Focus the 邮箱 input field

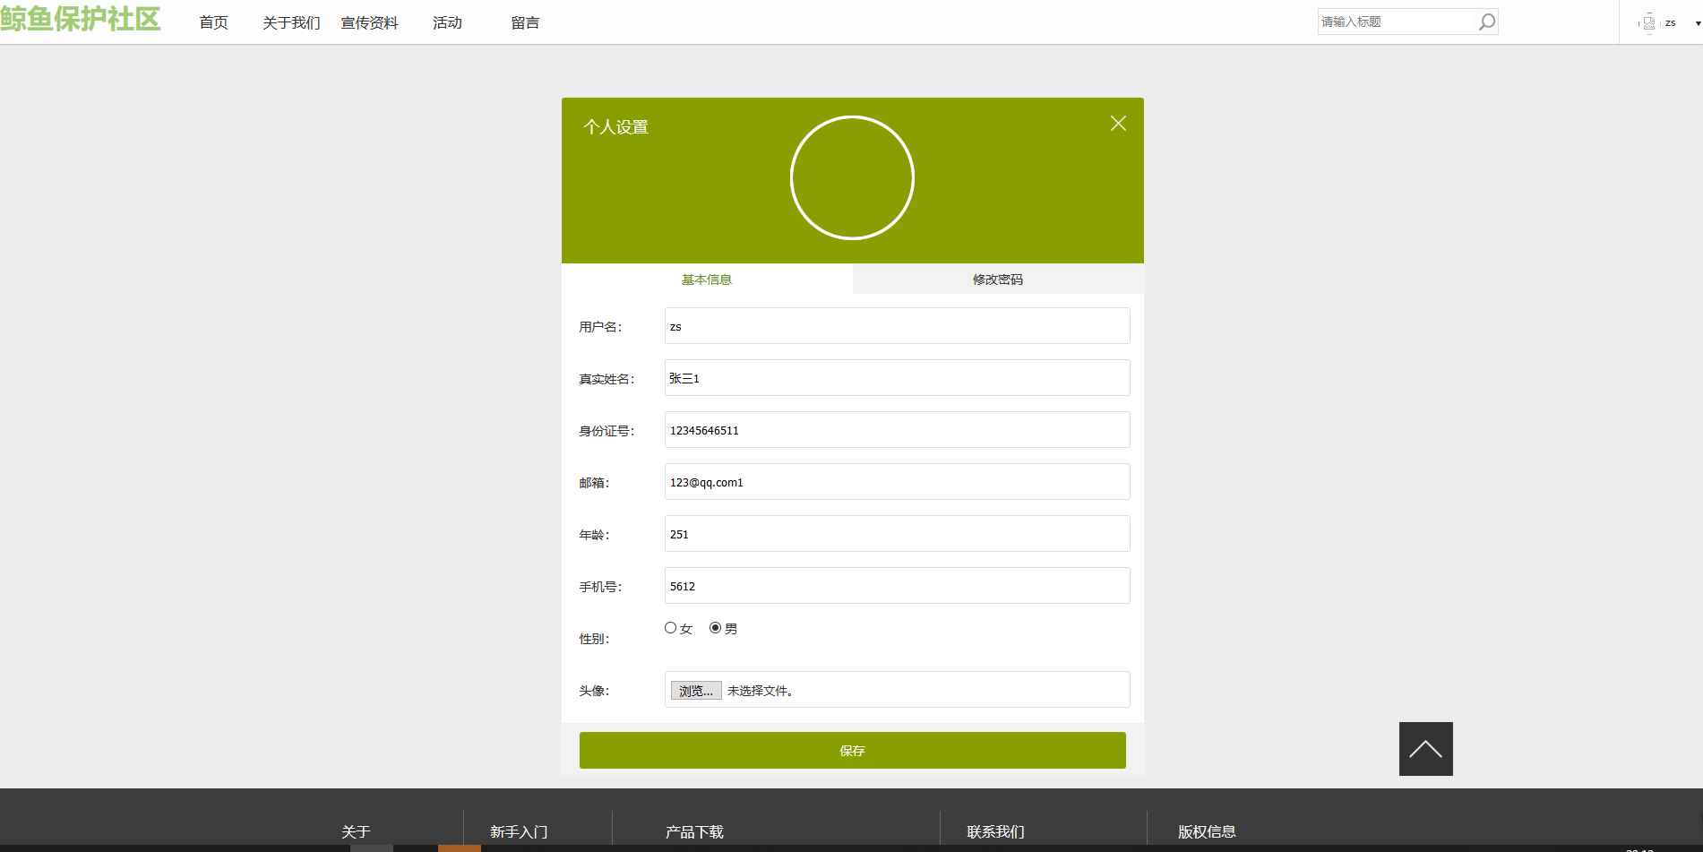pyautogui.click(x=897, y=482)
